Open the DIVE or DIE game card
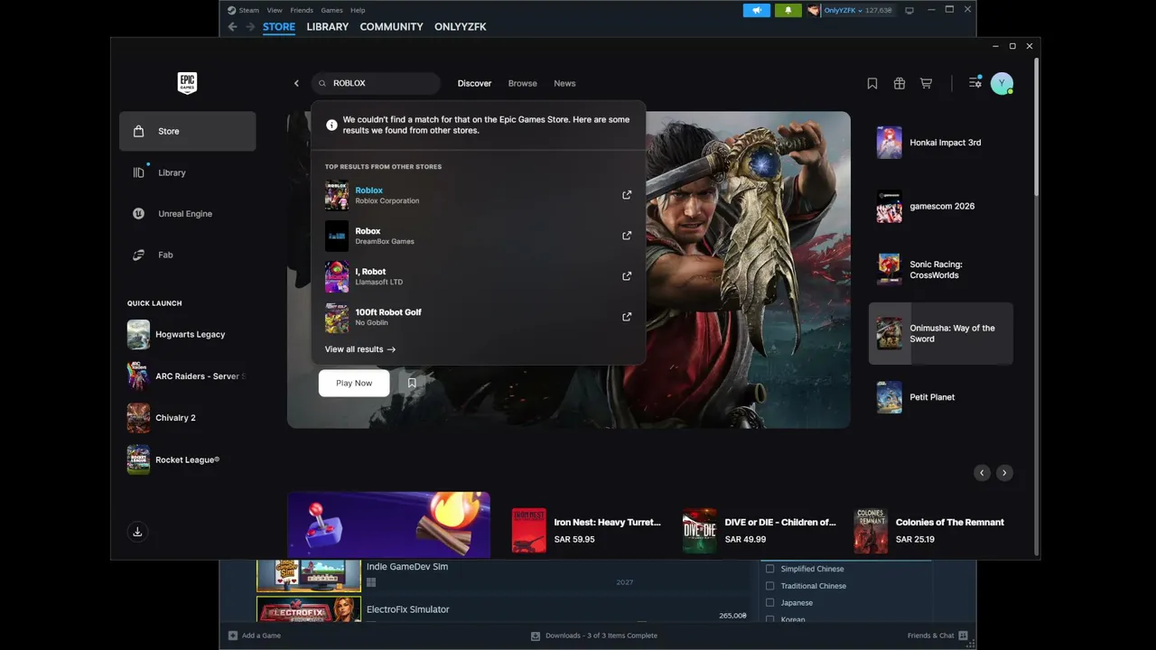 759,531
